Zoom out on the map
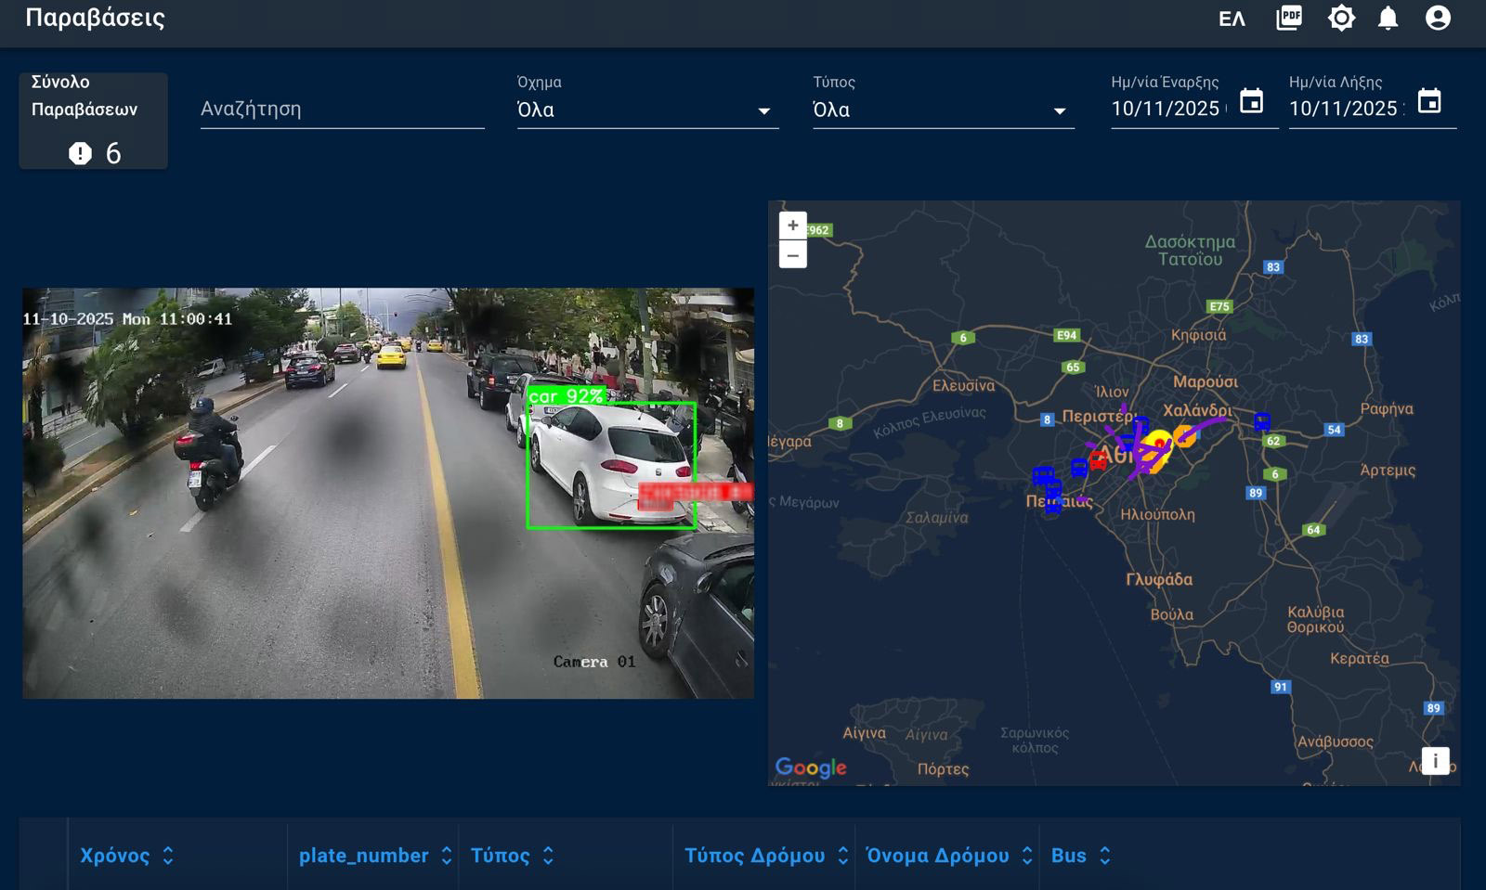1486x890 pixels. point(792,255)
